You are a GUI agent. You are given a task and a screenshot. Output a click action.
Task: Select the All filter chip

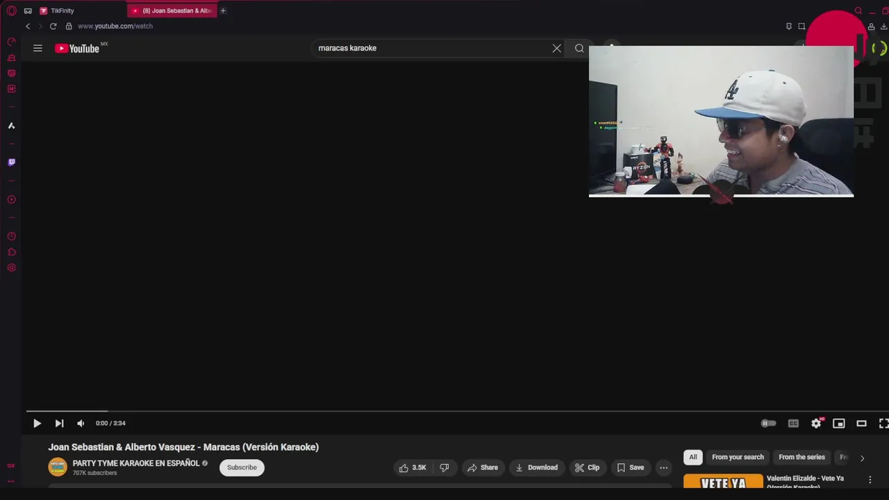point(692,457)
